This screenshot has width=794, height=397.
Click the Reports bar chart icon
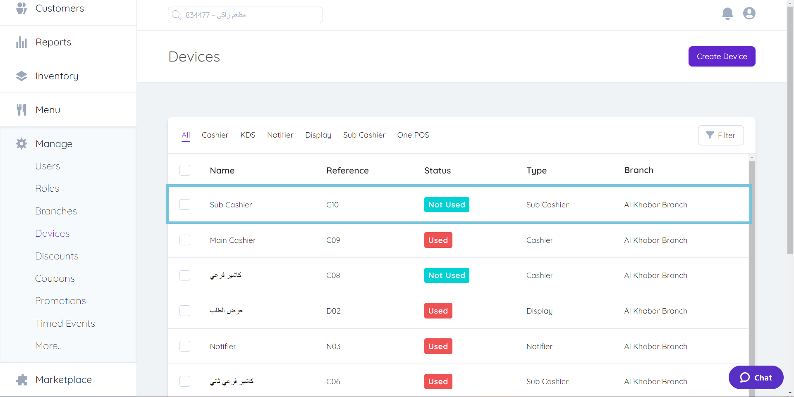(22, 42)
